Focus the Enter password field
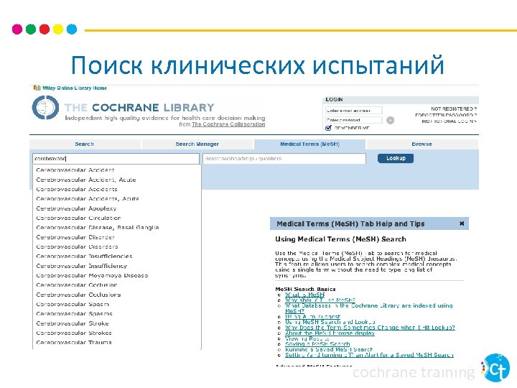517x388 pixels. coord(353,120)
